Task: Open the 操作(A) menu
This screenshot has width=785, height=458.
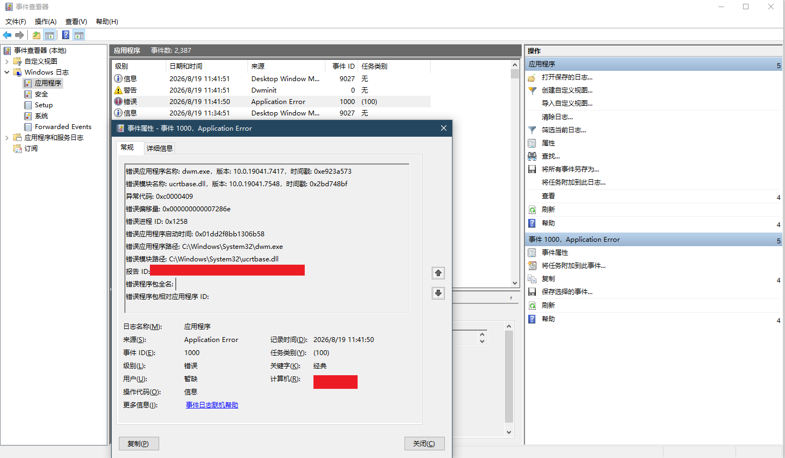Action: coord(46,22)
